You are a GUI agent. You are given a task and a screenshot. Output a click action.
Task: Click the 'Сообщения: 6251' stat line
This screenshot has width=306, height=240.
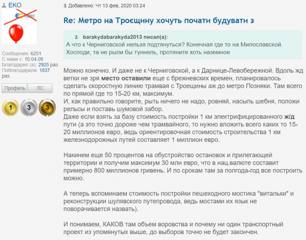tap(22, 54)
